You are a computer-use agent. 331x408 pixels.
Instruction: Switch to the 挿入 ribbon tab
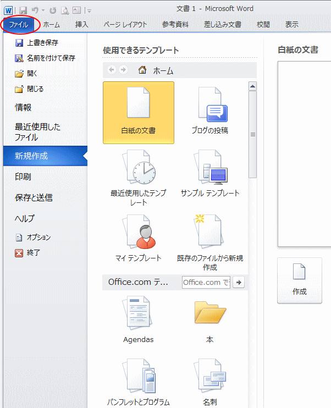pyautogui.click(x=82, y=25)
